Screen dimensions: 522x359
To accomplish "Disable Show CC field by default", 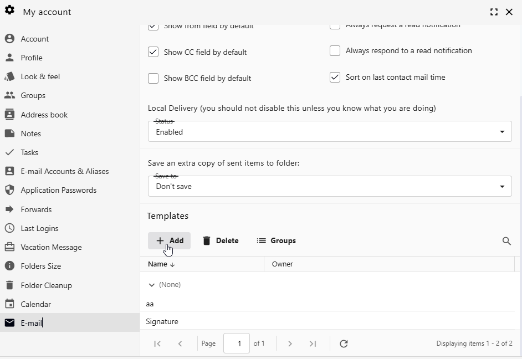I will coord(153,52).
